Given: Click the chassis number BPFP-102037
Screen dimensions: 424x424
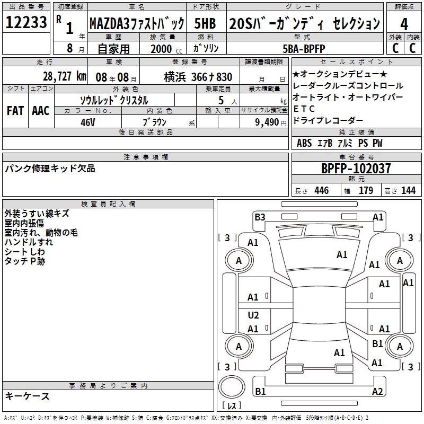Looking at the screenshot, I should 356,169.
